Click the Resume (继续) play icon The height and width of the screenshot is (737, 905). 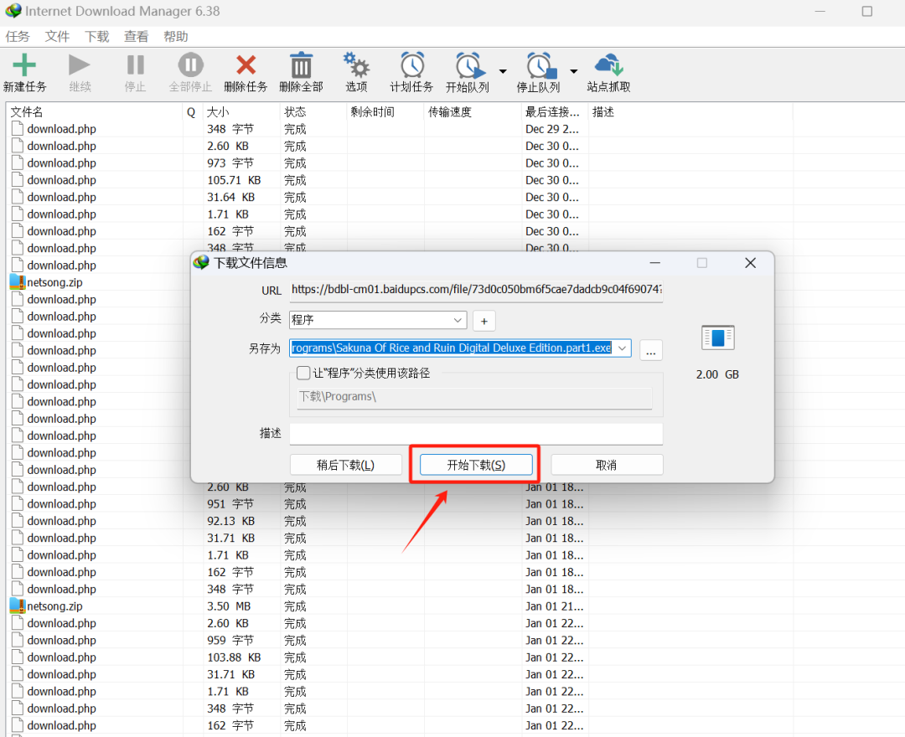[80, 64]
